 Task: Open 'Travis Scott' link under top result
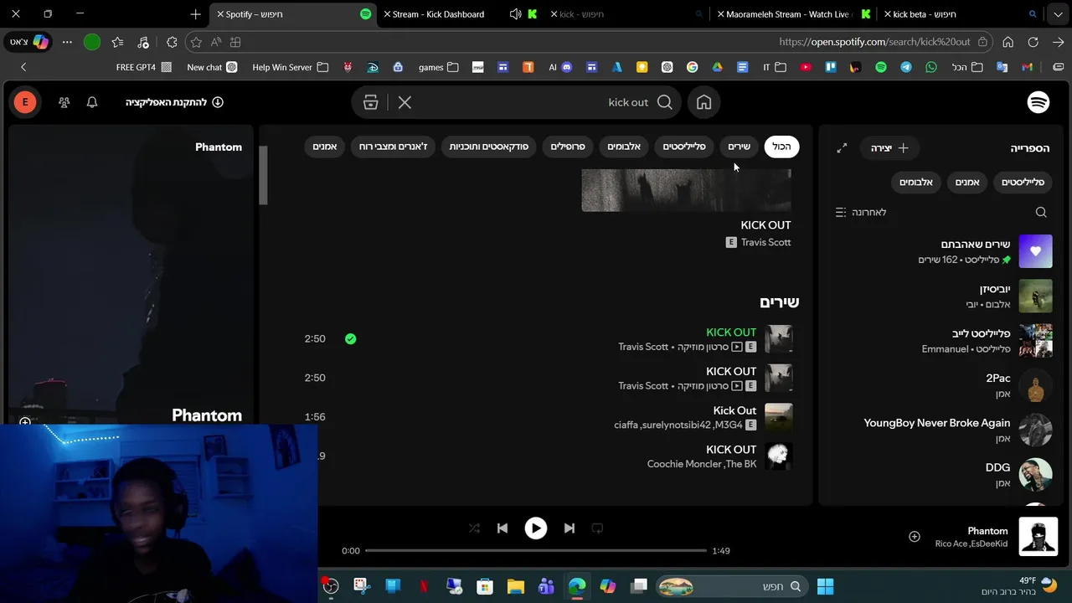point(765,242)
